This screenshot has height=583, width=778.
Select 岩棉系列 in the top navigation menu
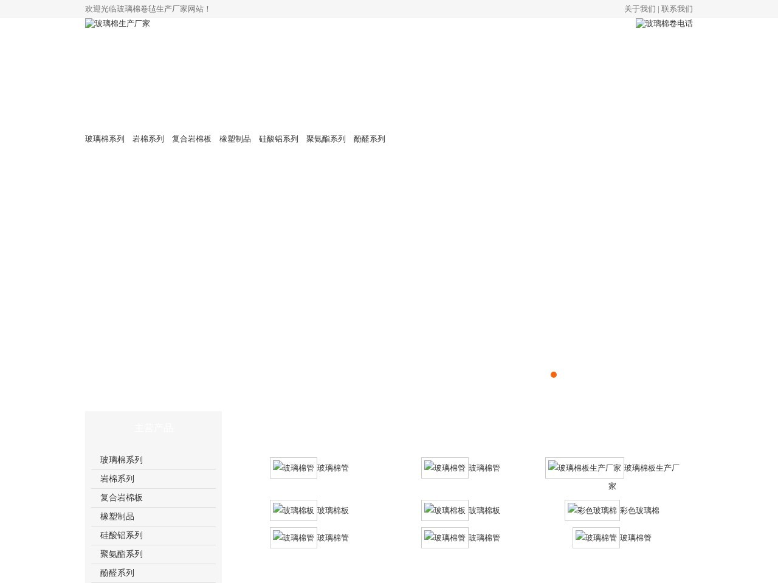148,139
